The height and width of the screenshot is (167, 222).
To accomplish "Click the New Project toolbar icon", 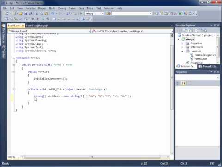I will pyautogui.click(x=6, y=13).
